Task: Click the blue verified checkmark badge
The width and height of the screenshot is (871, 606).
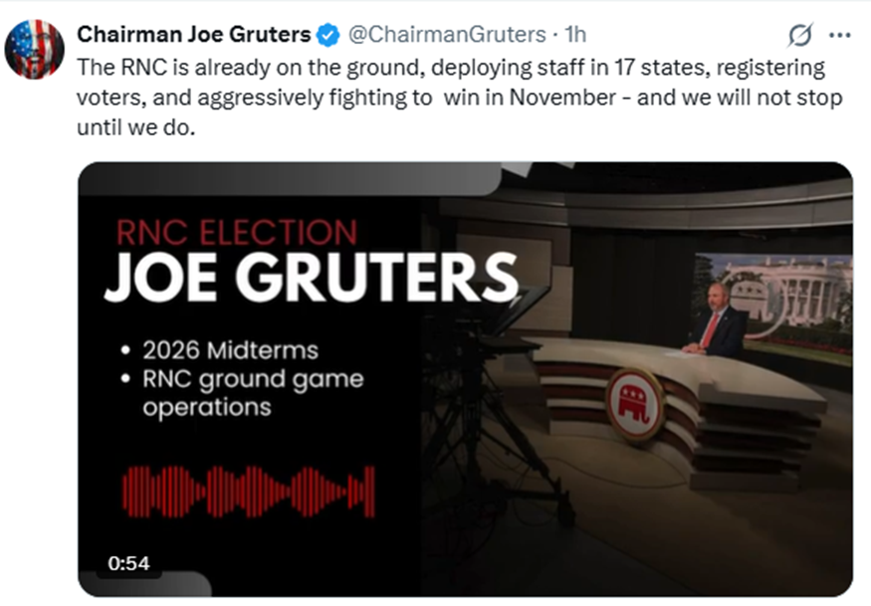Action: pos(327,35)
